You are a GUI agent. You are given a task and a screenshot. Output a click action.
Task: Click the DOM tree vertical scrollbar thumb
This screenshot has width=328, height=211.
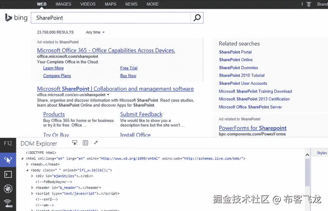(307, 172)
